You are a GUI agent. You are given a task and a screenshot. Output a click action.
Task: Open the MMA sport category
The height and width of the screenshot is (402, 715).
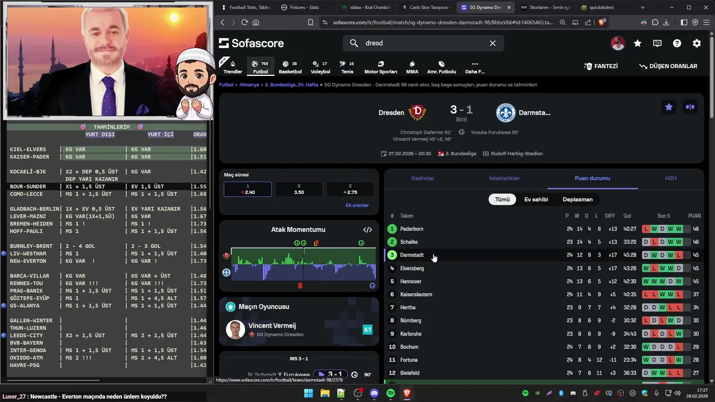(412, 67)
